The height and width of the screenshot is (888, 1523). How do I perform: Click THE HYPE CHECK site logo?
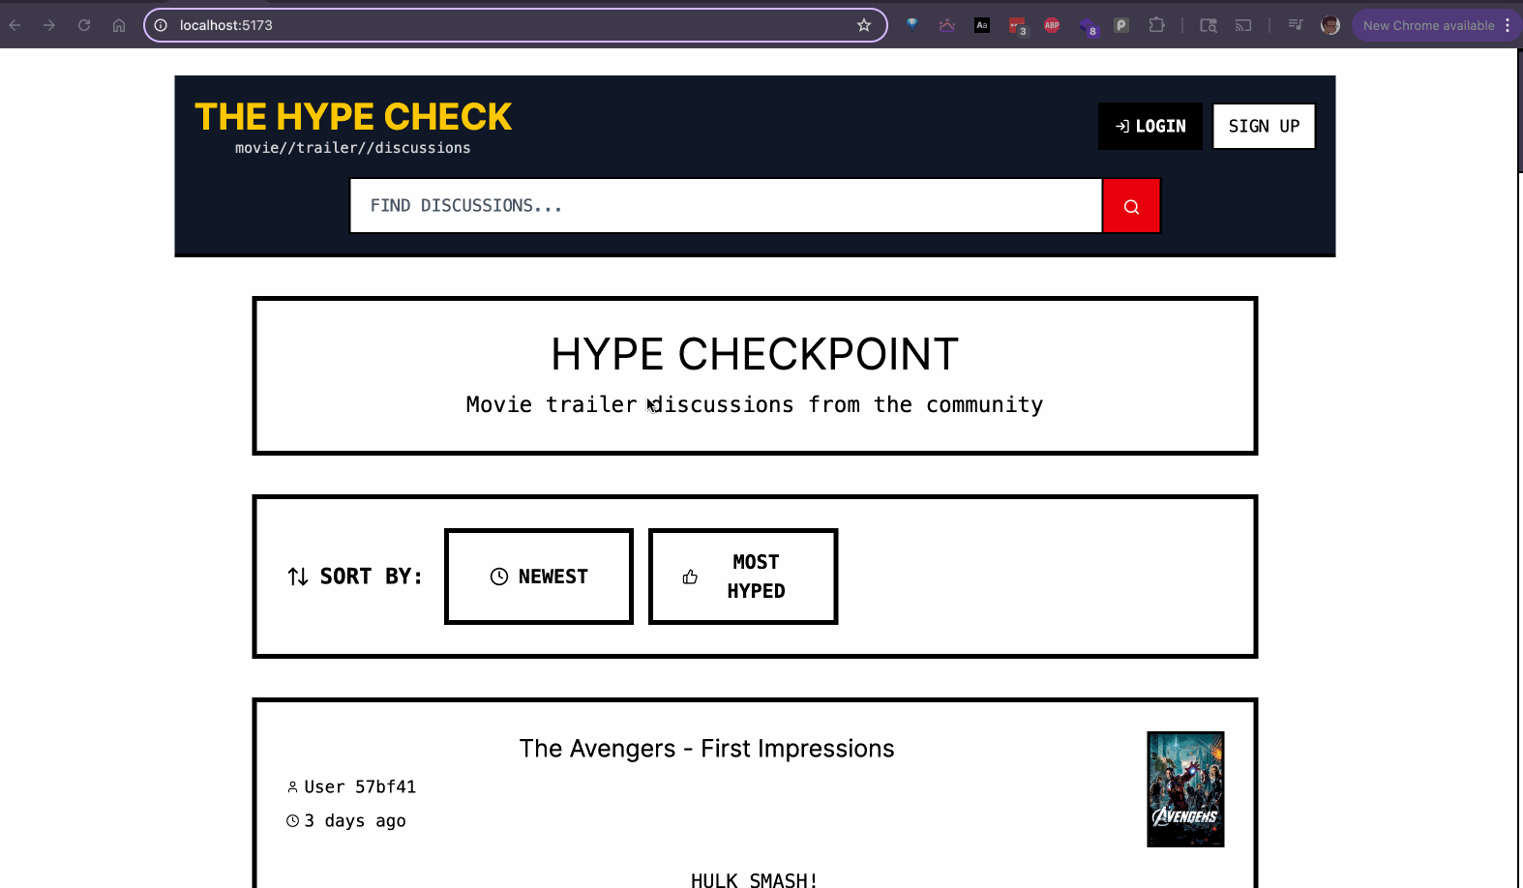point(353,117)
